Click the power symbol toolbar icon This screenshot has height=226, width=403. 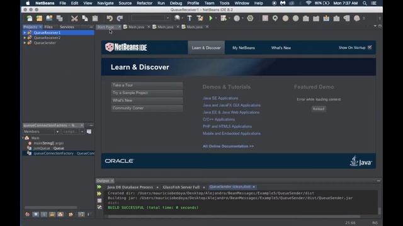(x=250, y=18)
